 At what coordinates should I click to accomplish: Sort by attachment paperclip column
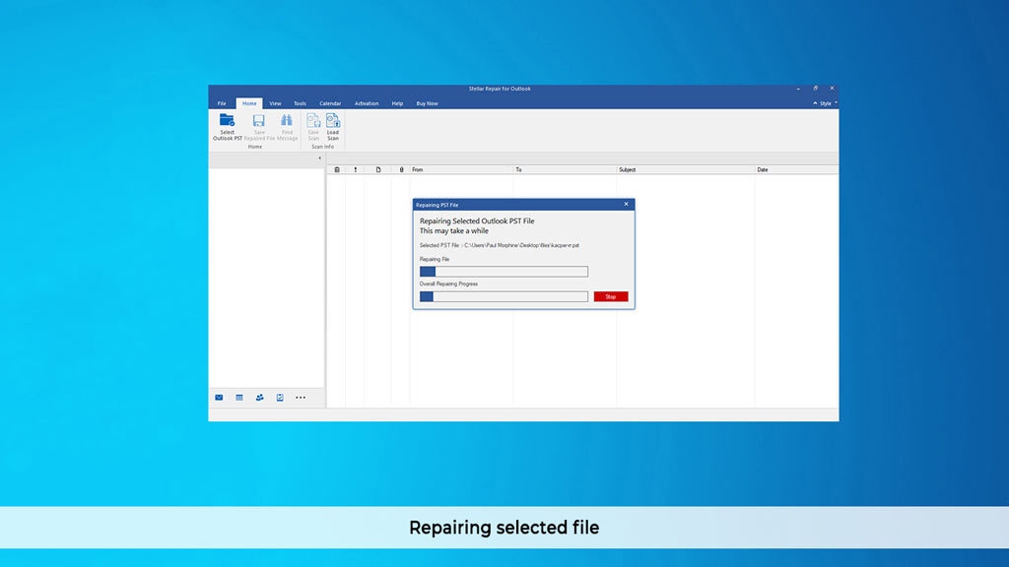pos(402,169)
